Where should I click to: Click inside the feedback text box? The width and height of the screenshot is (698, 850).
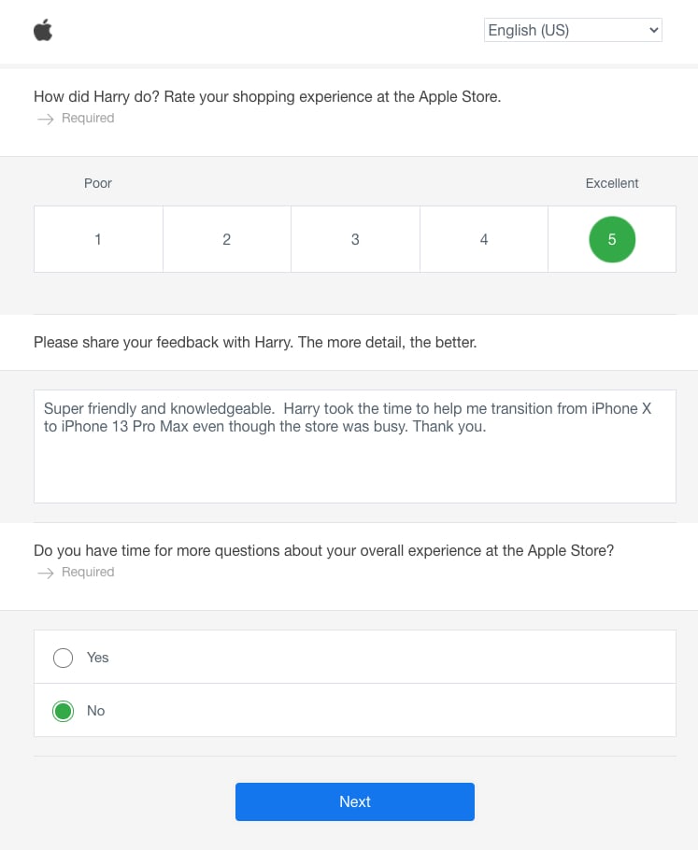click(x=355, y=446)
